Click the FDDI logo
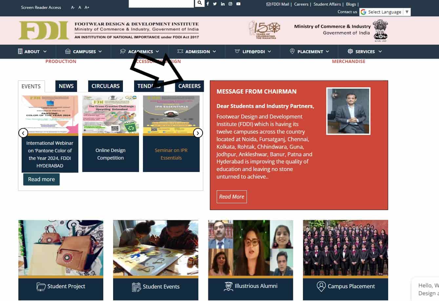Image resolution: width=439 pixels, height=301 pixels. (44, 30)
